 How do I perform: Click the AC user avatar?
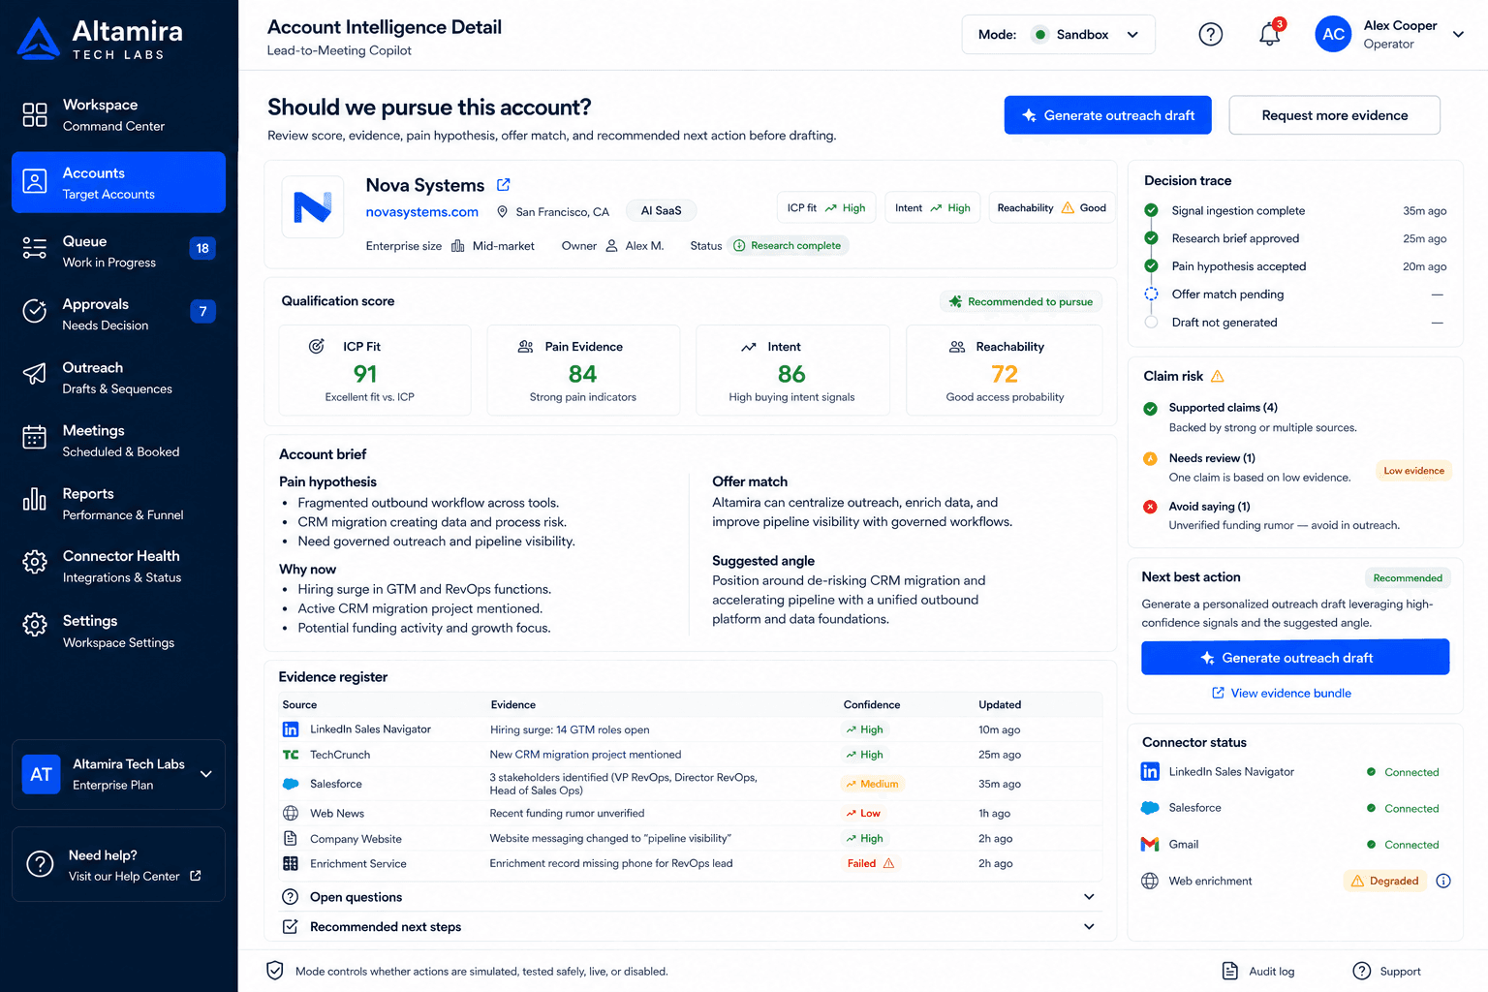click(1333, 35)
